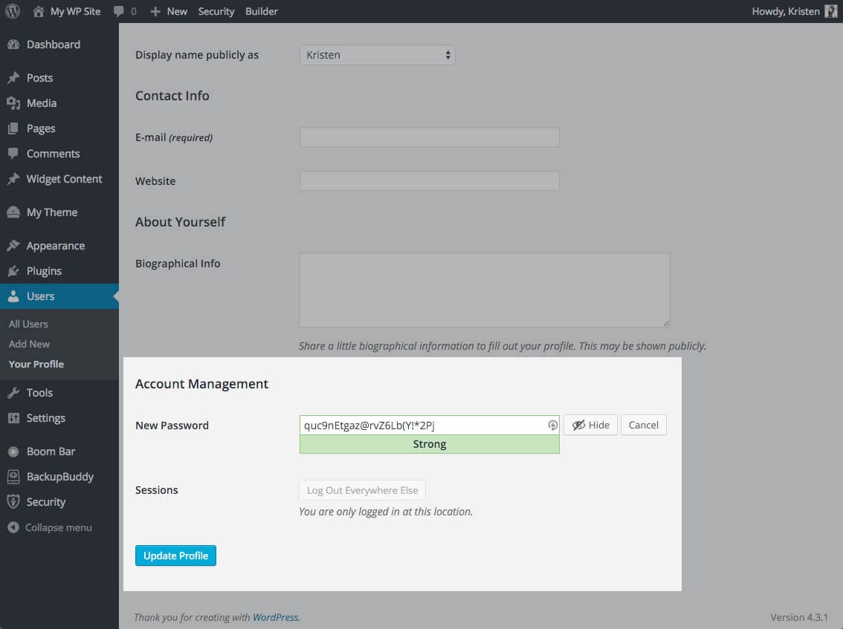Open the Pages menu item
The width and height of the screenshot is (843, 629).
pyautogui.click(x=59, y=128)
